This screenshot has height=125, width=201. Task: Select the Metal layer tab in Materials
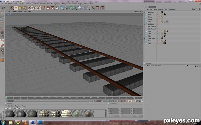pos(20,108)
